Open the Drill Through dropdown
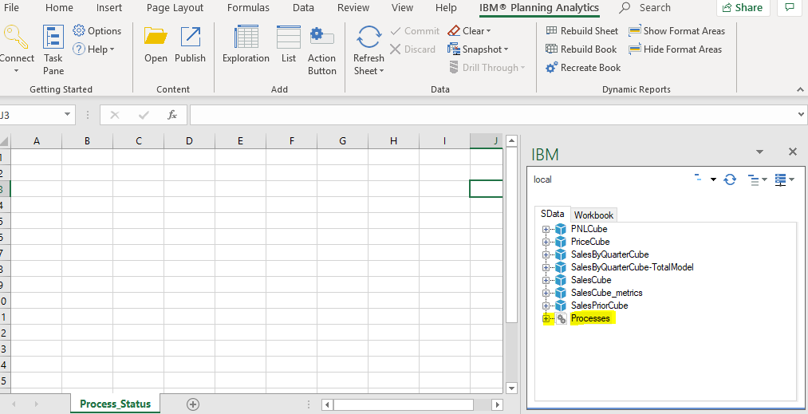 [487, 68]
